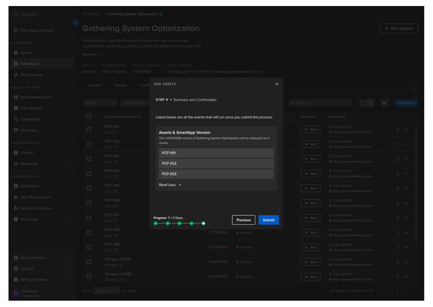Close the Add Assets dialog
Image resolution: width=433 pixels, height=307 pixels.
[x=277, y=84]
